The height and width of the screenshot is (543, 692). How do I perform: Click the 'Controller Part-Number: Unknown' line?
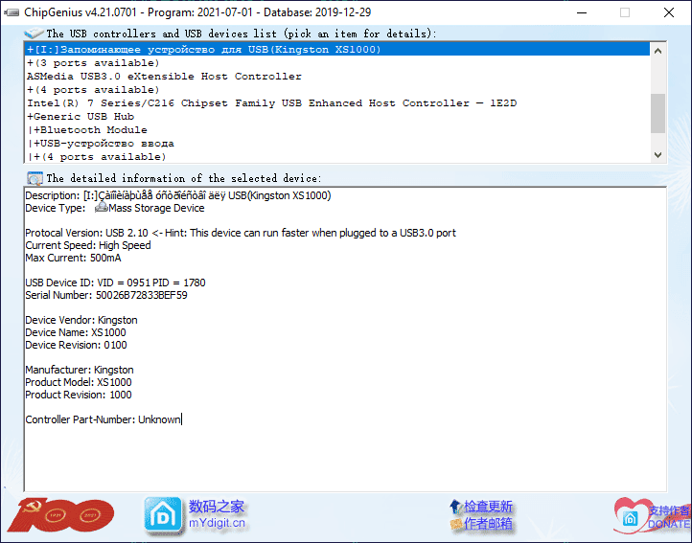click(103, 419)
